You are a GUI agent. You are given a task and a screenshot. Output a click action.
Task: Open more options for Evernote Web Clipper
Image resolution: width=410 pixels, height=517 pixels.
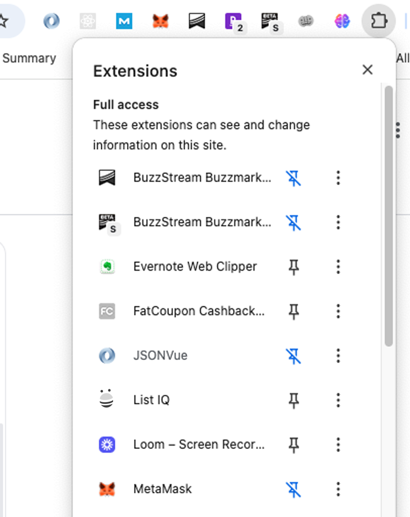(338, 267)
